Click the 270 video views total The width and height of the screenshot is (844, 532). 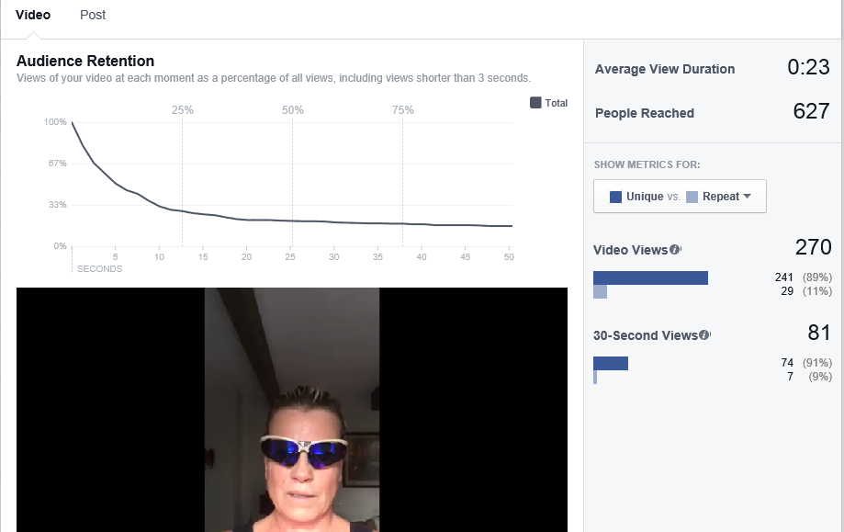coord(814,247)
